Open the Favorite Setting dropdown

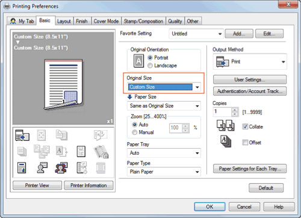tap(196, 34)
